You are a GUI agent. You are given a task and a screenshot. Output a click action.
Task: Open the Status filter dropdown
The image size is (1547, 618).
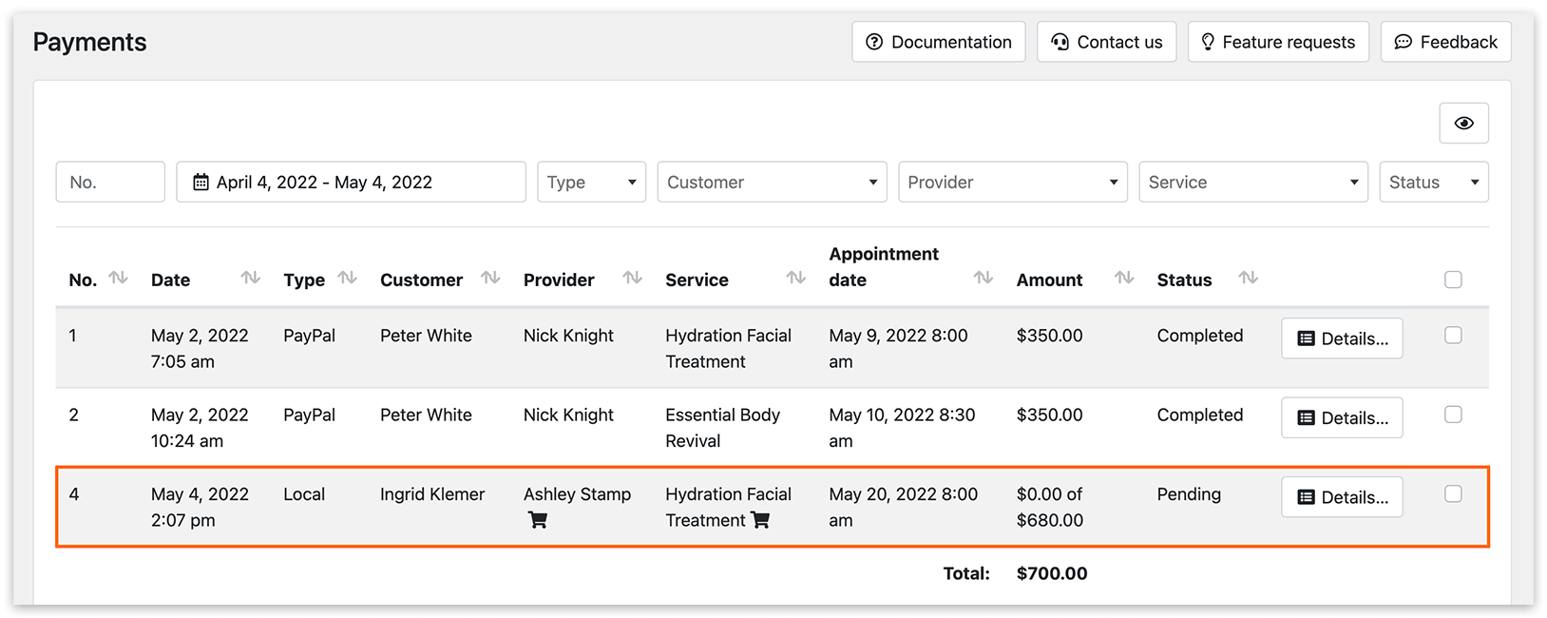(1434, 182)
